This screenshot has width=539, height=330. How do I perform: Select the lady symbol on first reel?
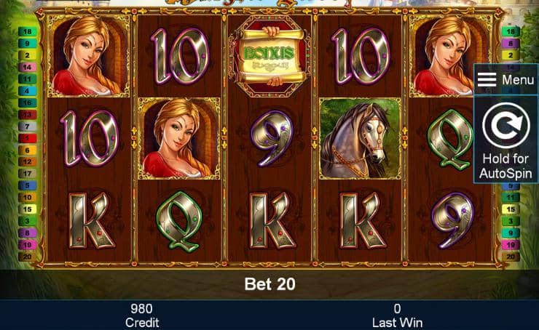(89, 56)
